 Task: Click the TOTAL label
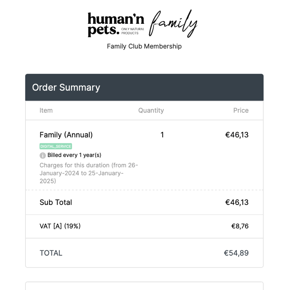[x=51, y=253]
